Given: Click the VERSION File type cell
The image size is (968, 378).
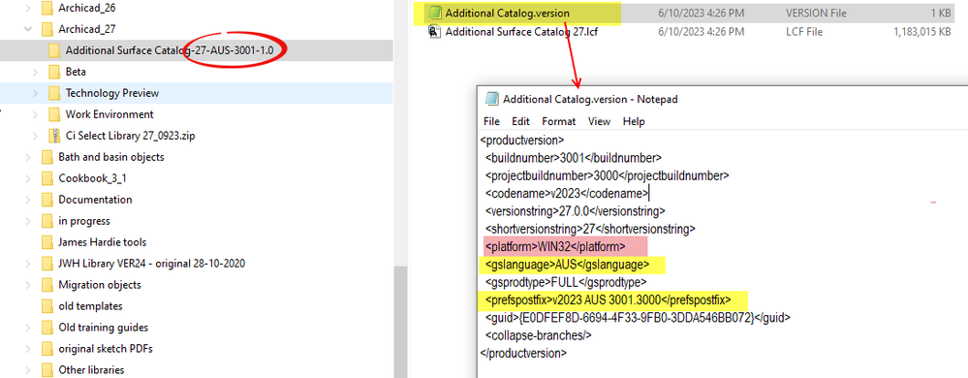Looking at the screenshot, I should pos(816,13).
